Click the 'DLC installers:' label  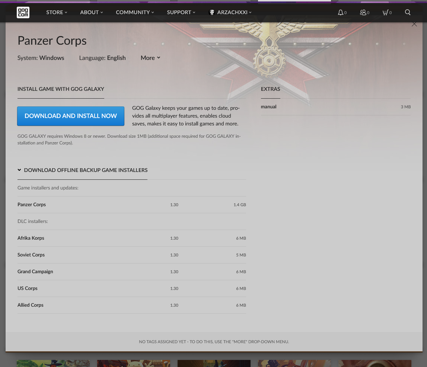pos(33,221)
